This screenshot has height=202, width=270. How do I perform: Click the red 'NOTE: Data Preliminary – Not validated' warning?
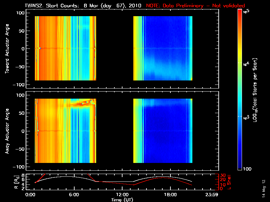coord(195,6)
